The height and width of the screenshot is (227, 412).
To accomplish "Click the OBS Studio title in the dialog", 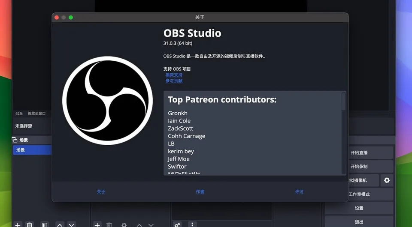I will click(192, 33).
